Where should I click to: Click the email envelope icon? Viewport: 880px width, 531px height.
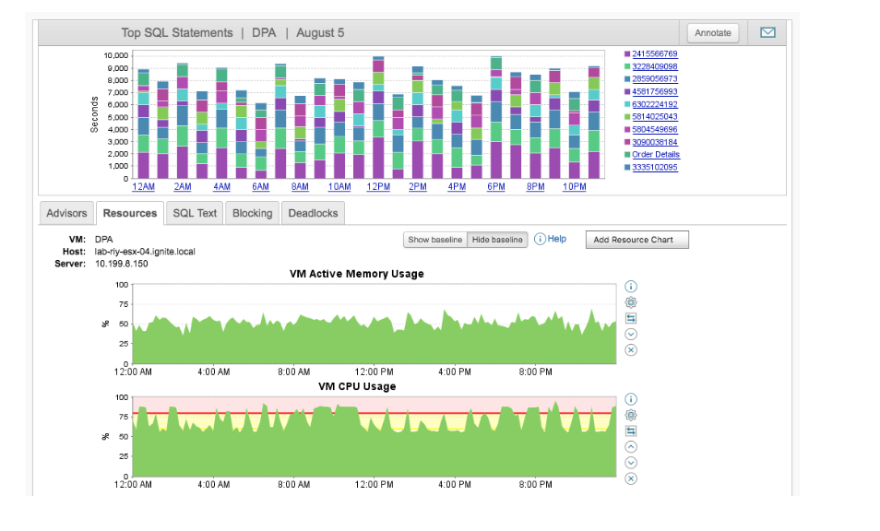(x=767, y=32)
